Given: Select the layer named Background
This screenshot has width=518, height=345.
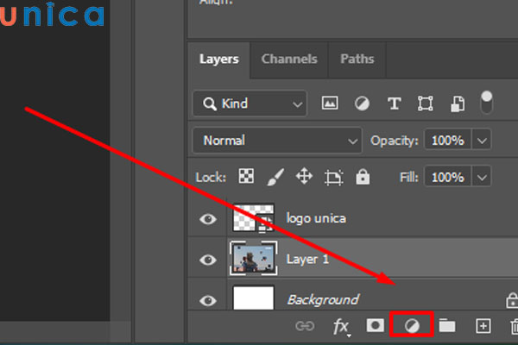Looking at the screenshot, I should tap(323, 300).
